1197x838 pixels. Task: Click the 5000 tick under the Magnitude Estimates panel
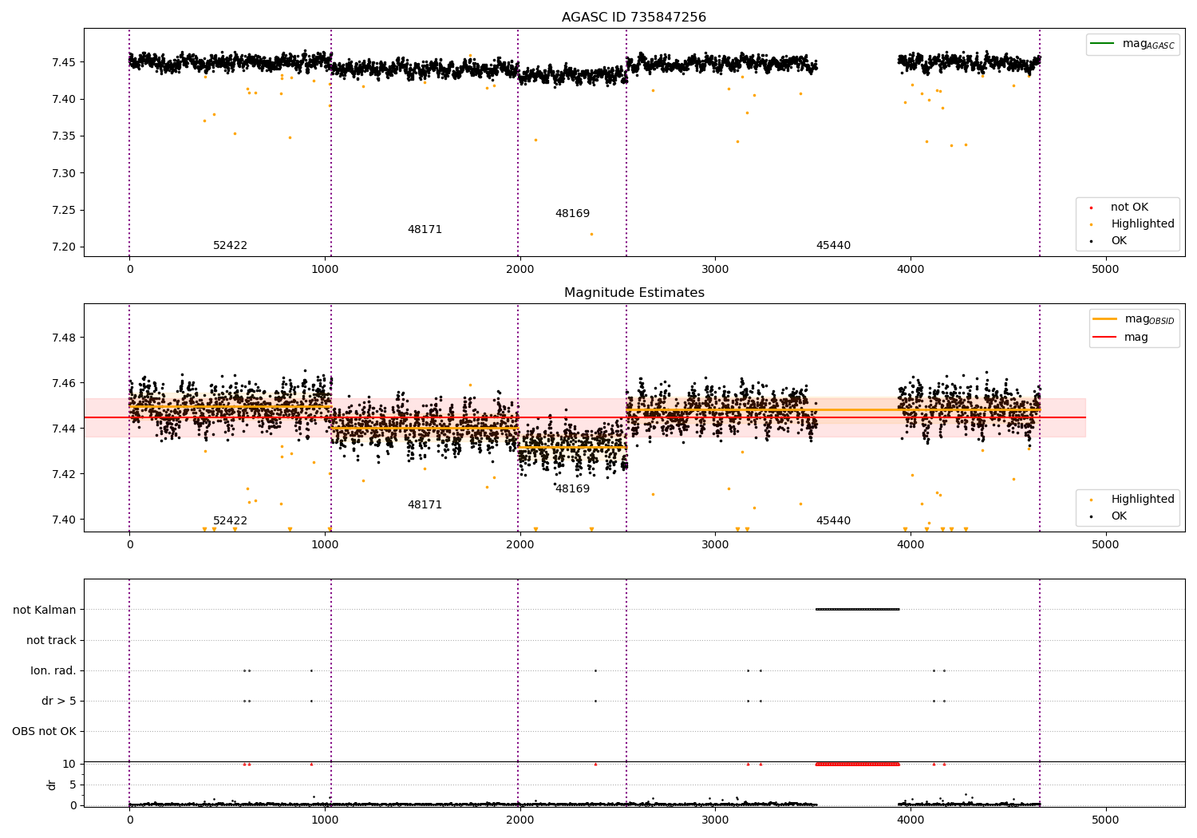tap(1105, 545)
